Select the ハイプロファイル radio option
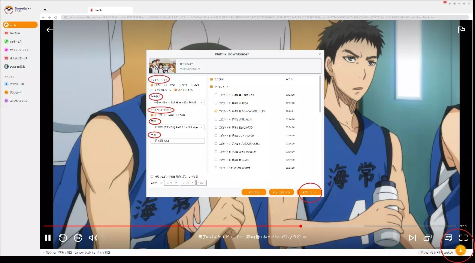Viewport: 475px width, 263px height. tap(176, 90)
